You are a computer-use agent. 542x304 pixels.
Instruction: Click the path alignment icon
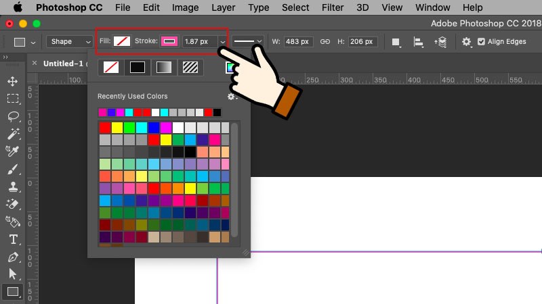click(419, 42)
